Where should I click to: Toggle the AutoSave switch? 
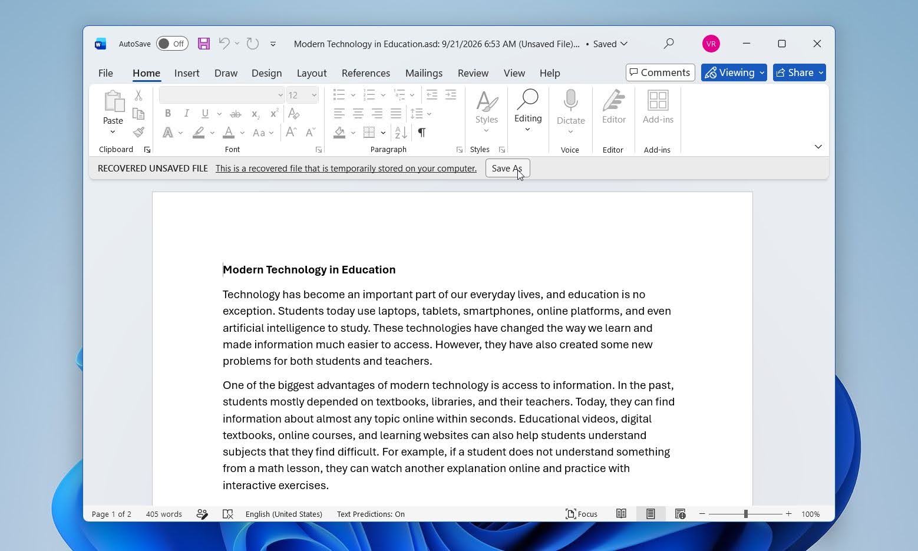click(172, 44)
